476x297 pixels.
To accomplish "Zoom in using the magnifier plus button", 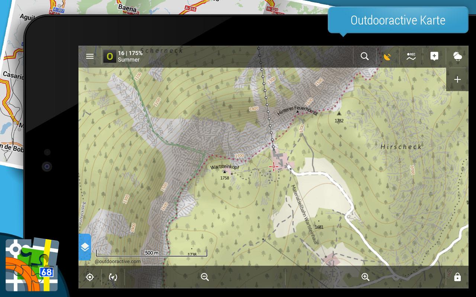I will tap(365, 277).
